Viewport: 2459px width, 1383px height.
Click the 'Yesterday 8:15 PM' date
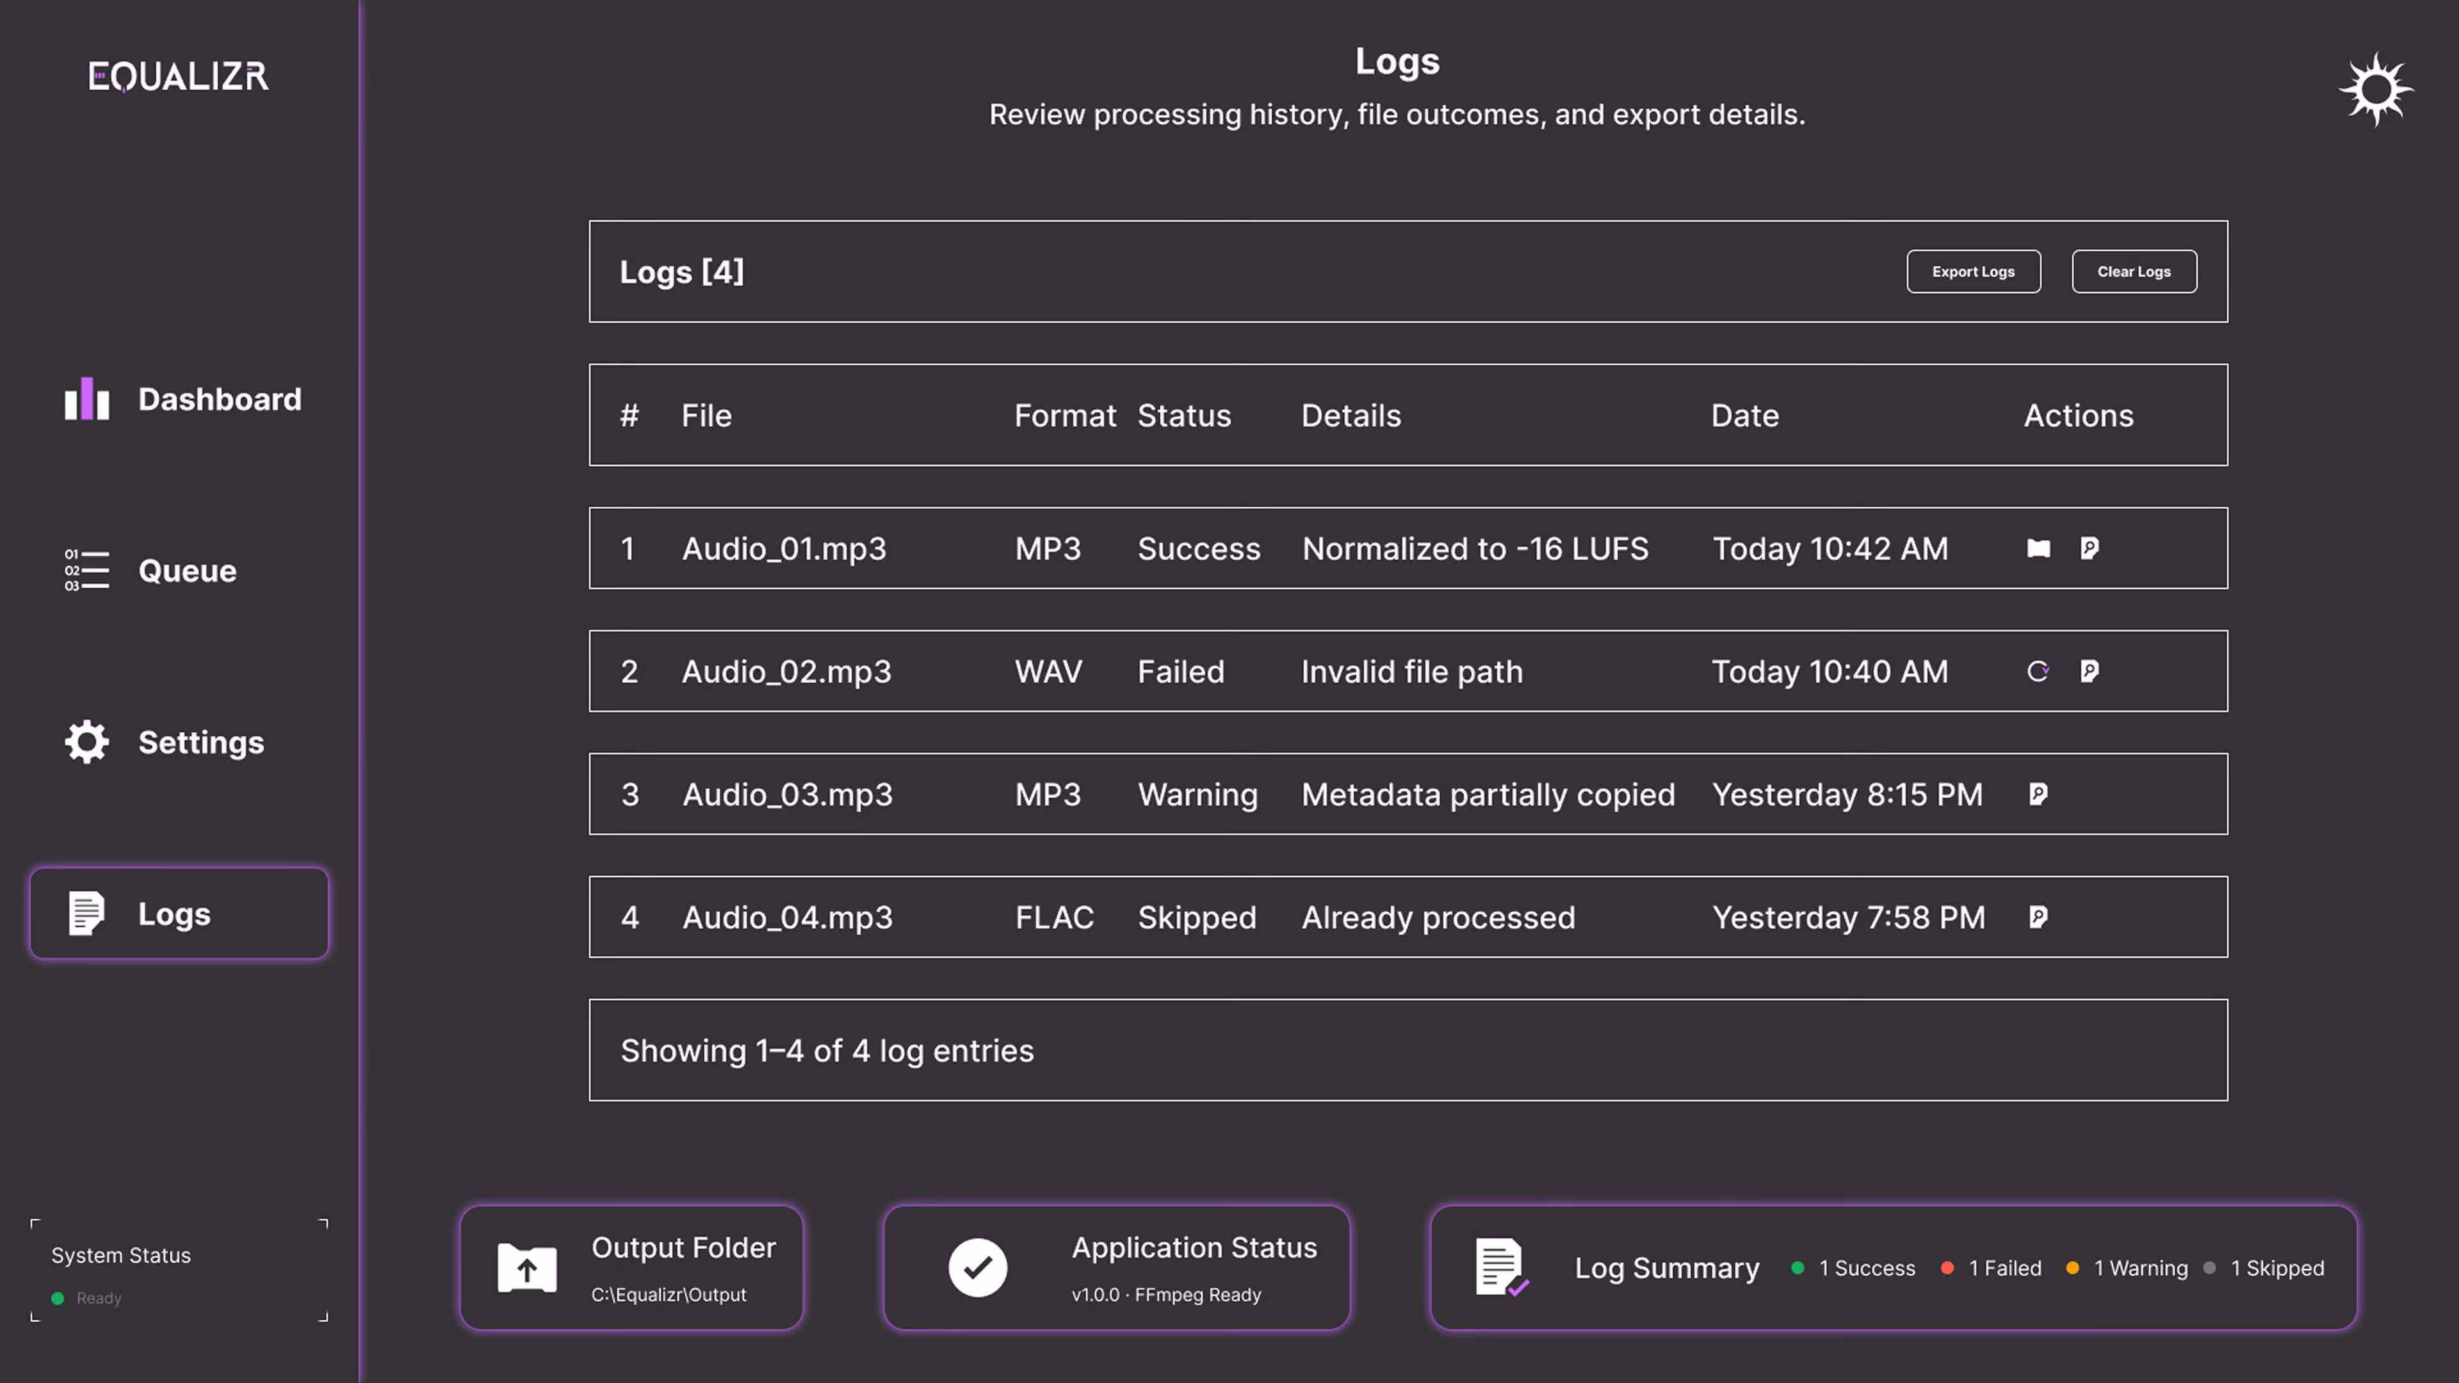click(x=1847, y=795)
